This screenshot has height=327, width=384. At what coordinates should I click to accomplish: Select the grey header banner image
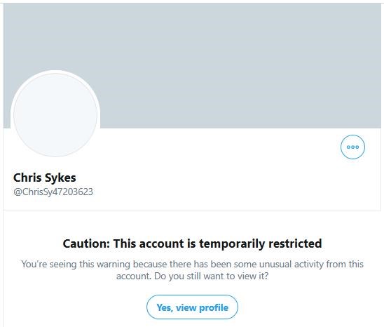[x=192, y=65]
